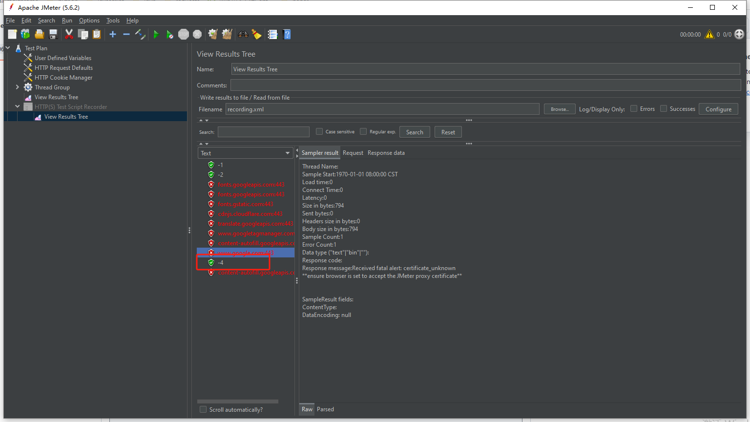Screen dimensions: 750x422
Task: Enable Scroll automatically option
Action: tap(203, 409)
